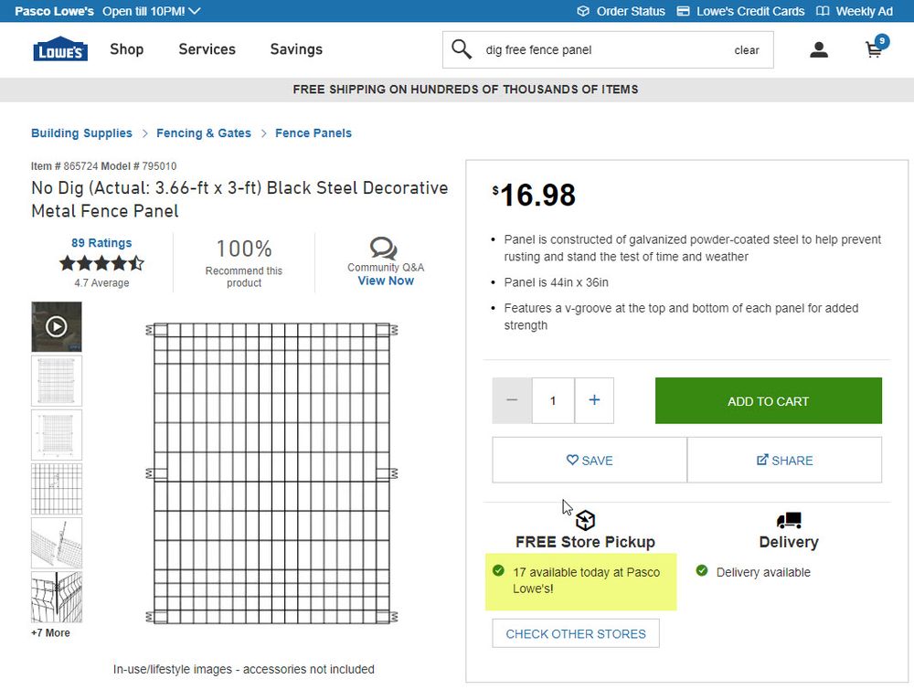Open the Services menu
Screen dimensions: 914x700
click(x=207, y=49)
